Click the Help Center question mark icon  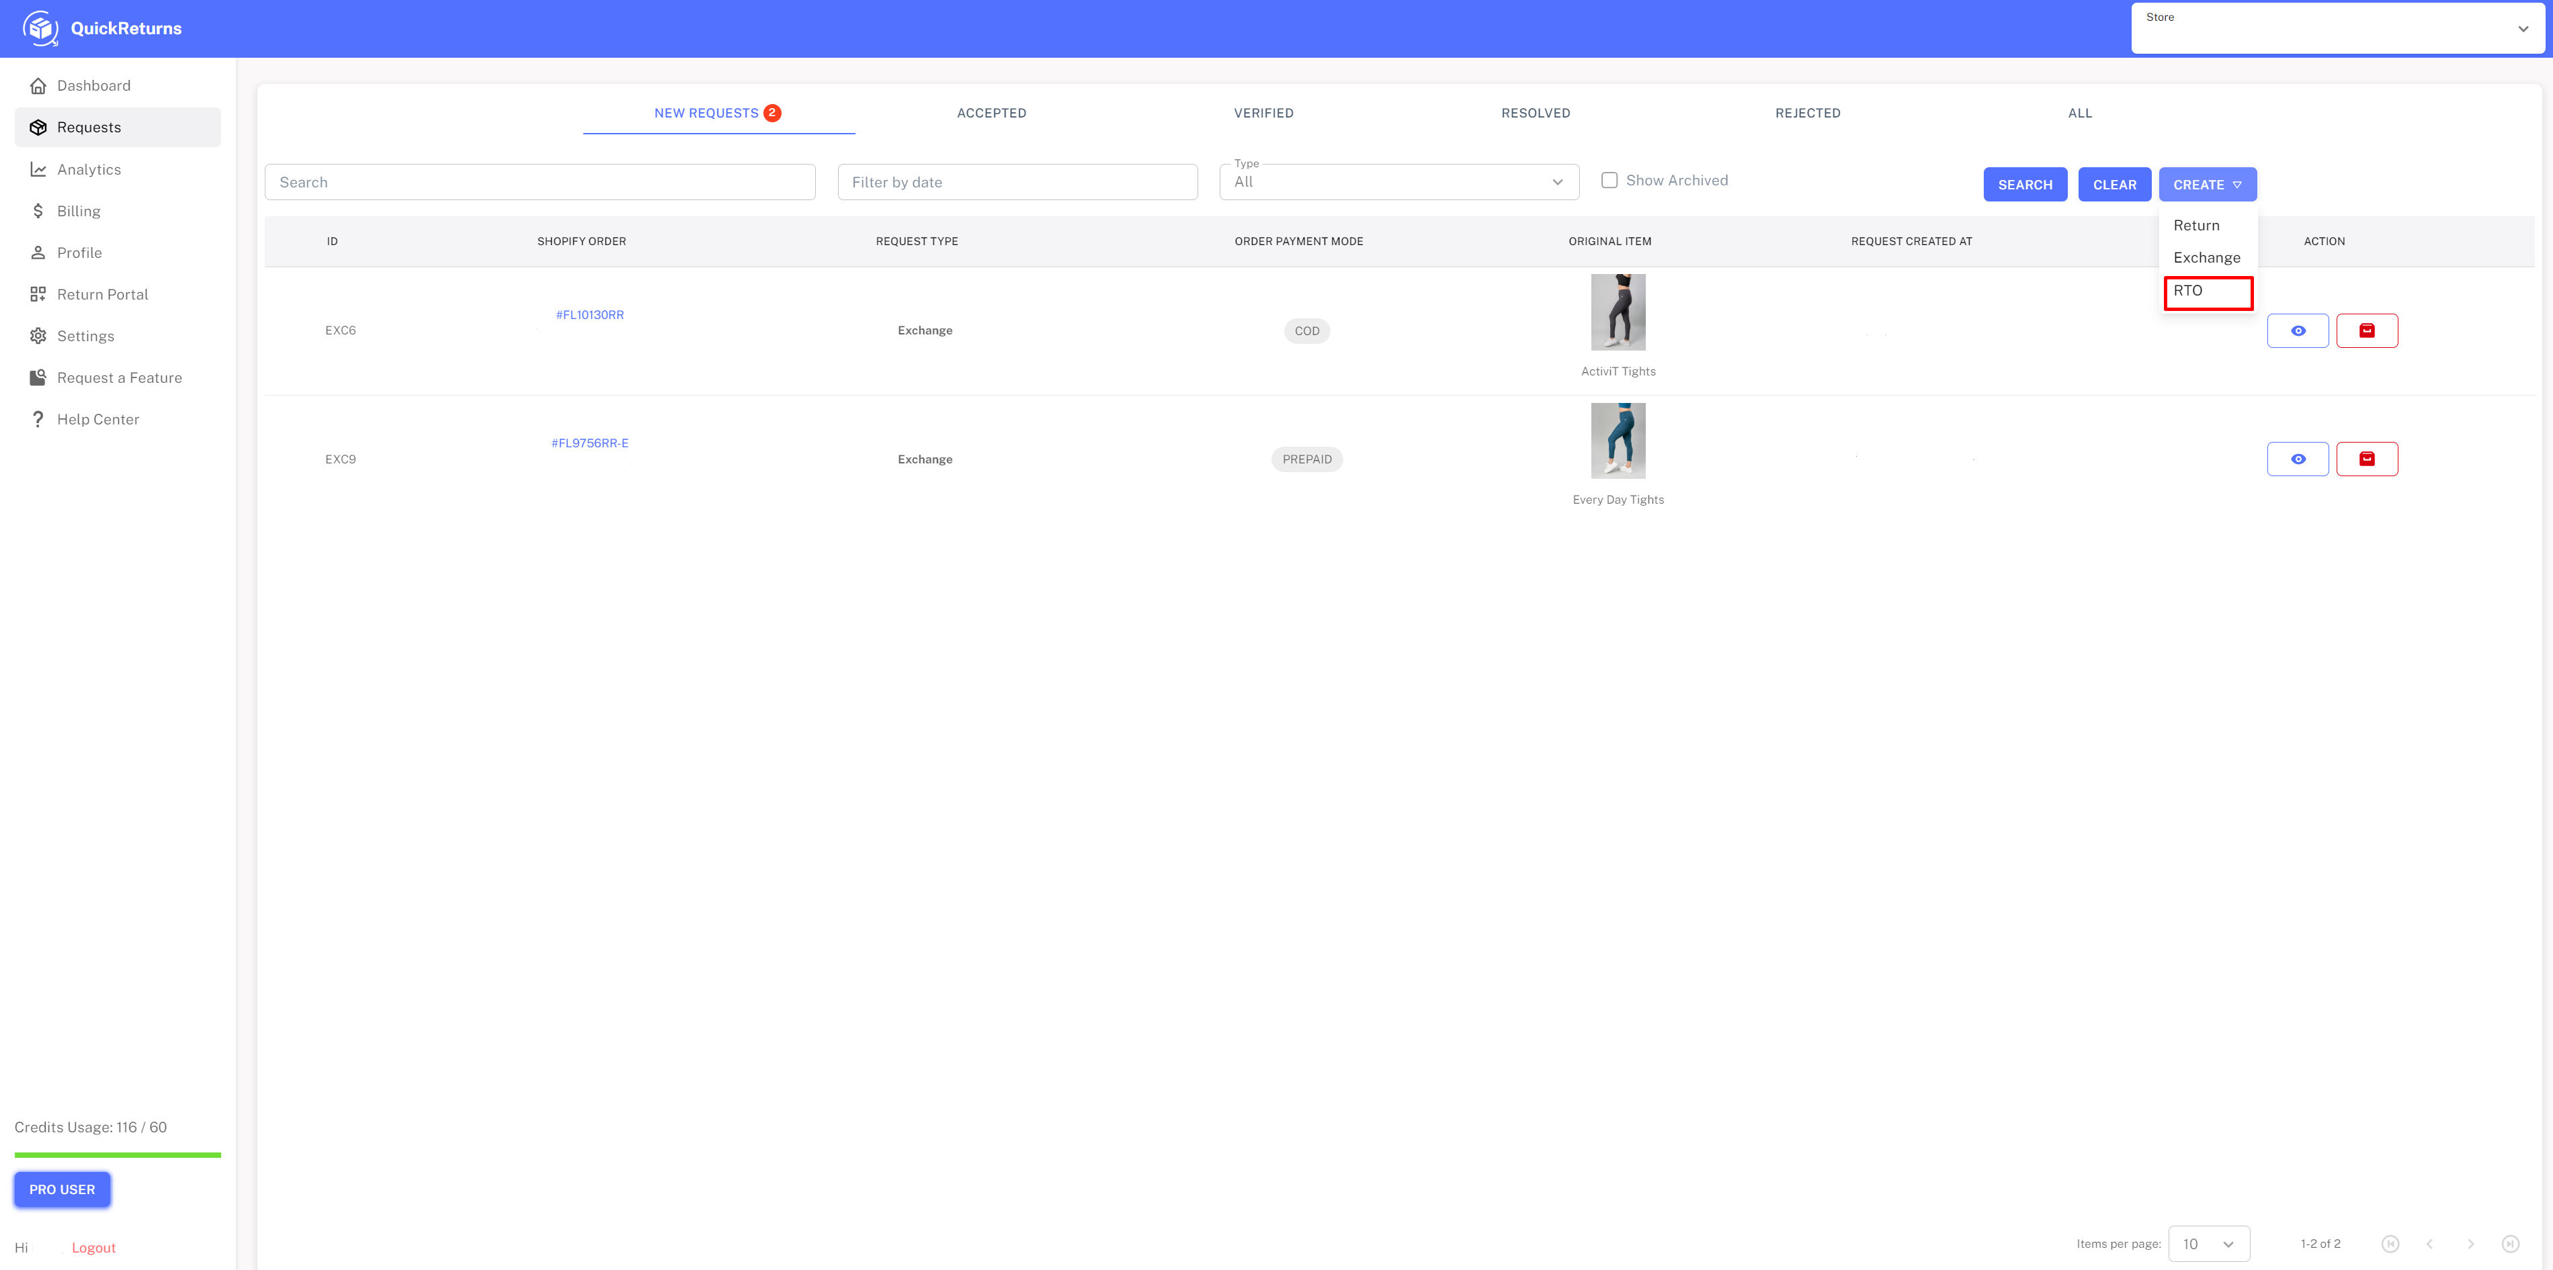pos(38,419)
